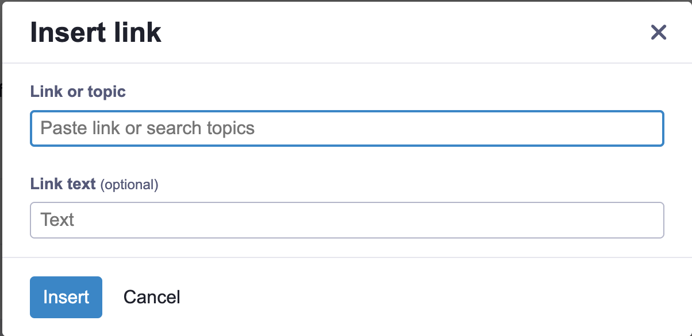This screenshot has width=692, height=336.
Task: Place cursor in the Text field
Action: (347, 220)
